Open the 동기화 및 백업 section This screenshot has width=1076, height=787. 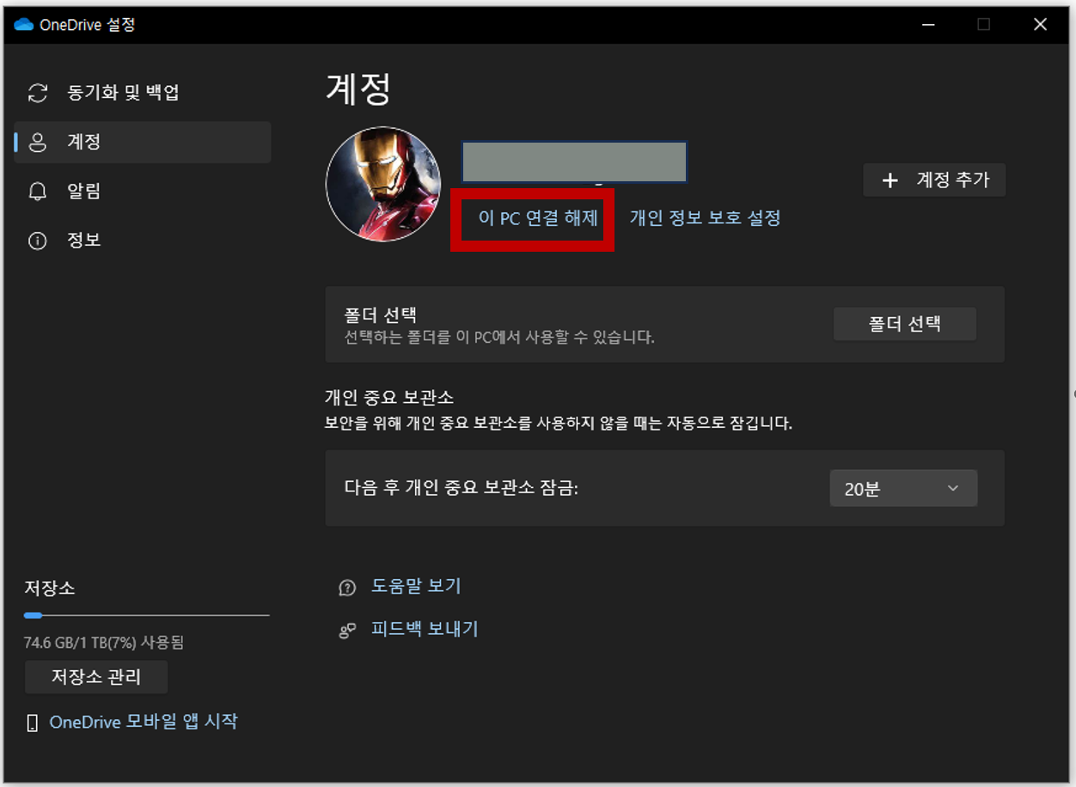point(143,93)
